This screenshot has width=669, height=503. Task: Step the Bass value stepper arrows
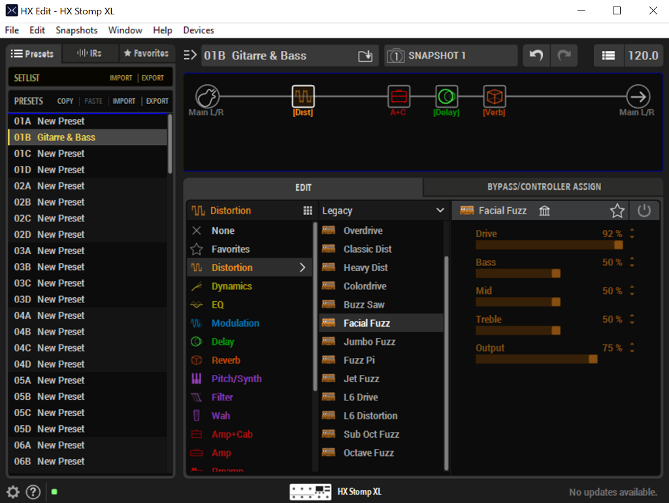(632, 262)
